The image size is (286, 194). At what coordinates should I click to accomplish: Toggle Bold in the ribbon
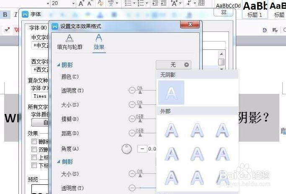point(5,14)
